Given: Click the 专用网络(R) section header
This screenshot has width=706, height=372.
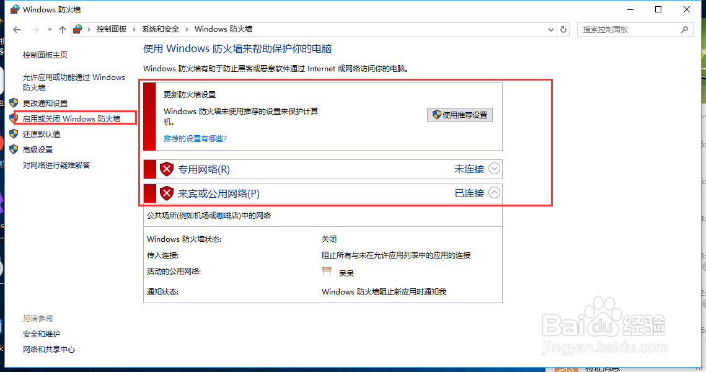Looking at the screenshot, I should (322, 169).
